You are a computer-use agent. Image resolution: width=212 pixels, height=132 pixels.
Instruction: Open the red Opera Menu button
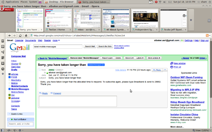pyautogui.click(x=7, y=10)
